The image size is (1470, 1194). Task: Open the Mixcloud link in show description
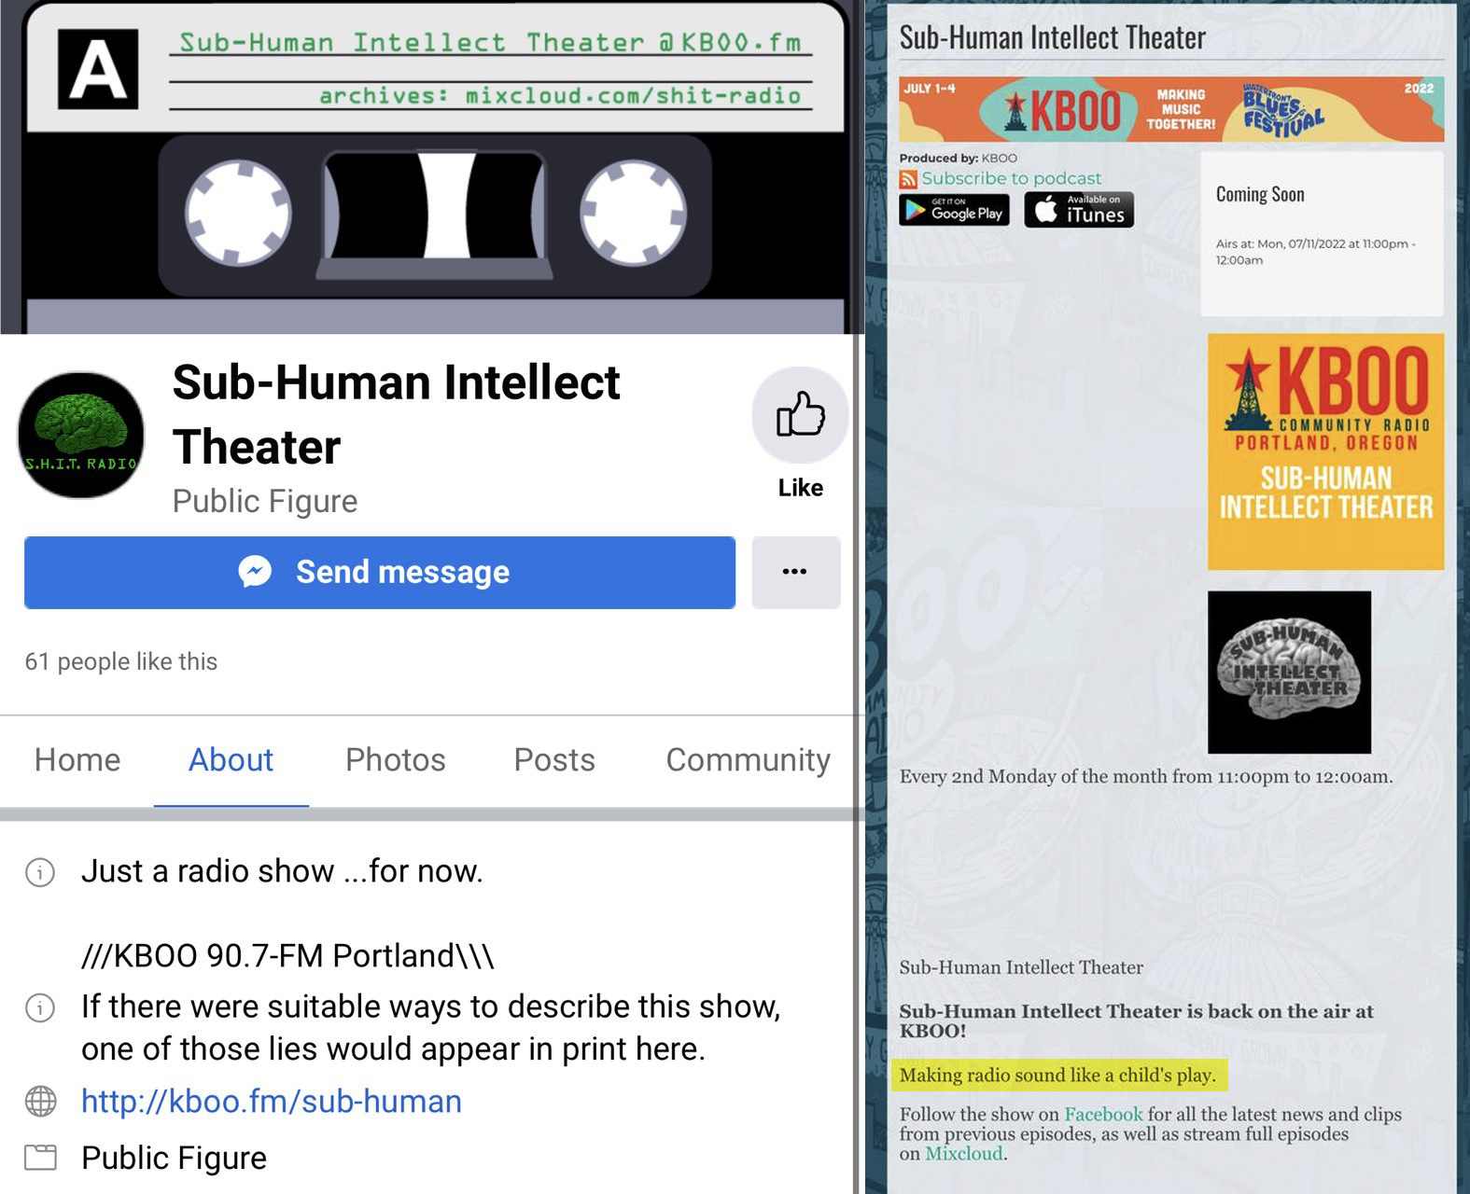pyautogui.click(x=964, y=1154)
